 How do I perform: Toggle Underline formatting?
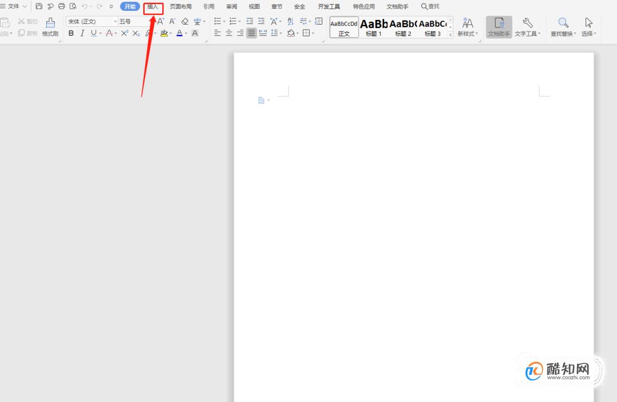[x=93, y=33]
